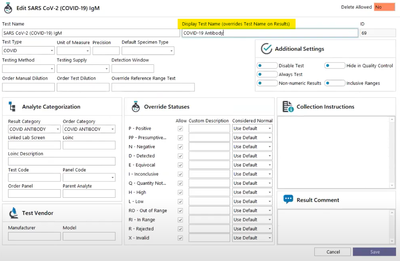Expand the Result Category dropdown

point(58,129)
